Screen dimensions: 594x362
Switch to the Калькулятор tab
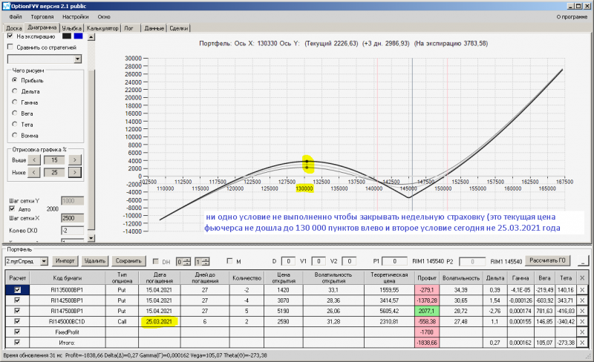click(x=102, y=27)
